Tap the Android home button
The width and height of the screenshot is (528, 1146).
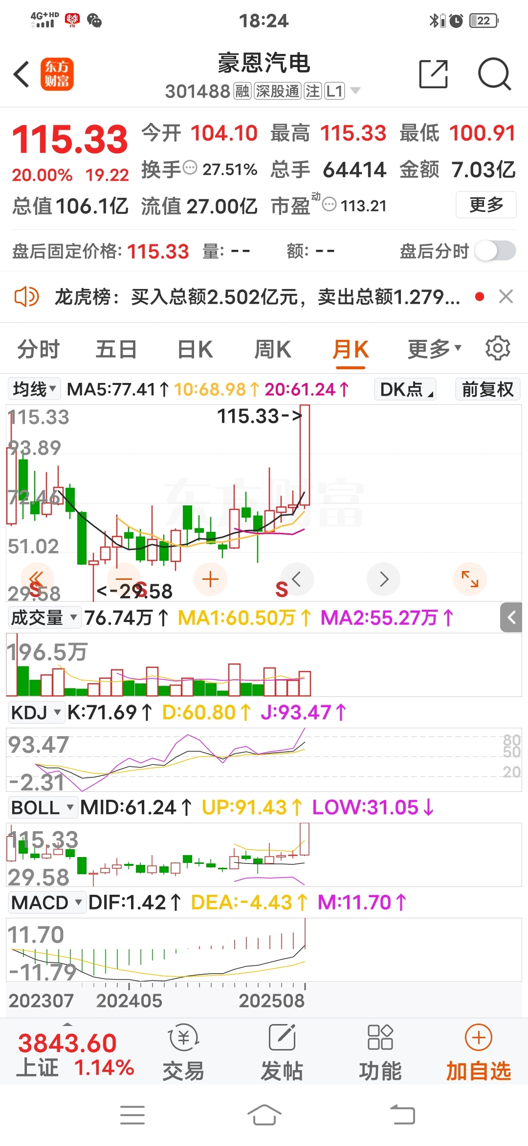(264, 1115)
